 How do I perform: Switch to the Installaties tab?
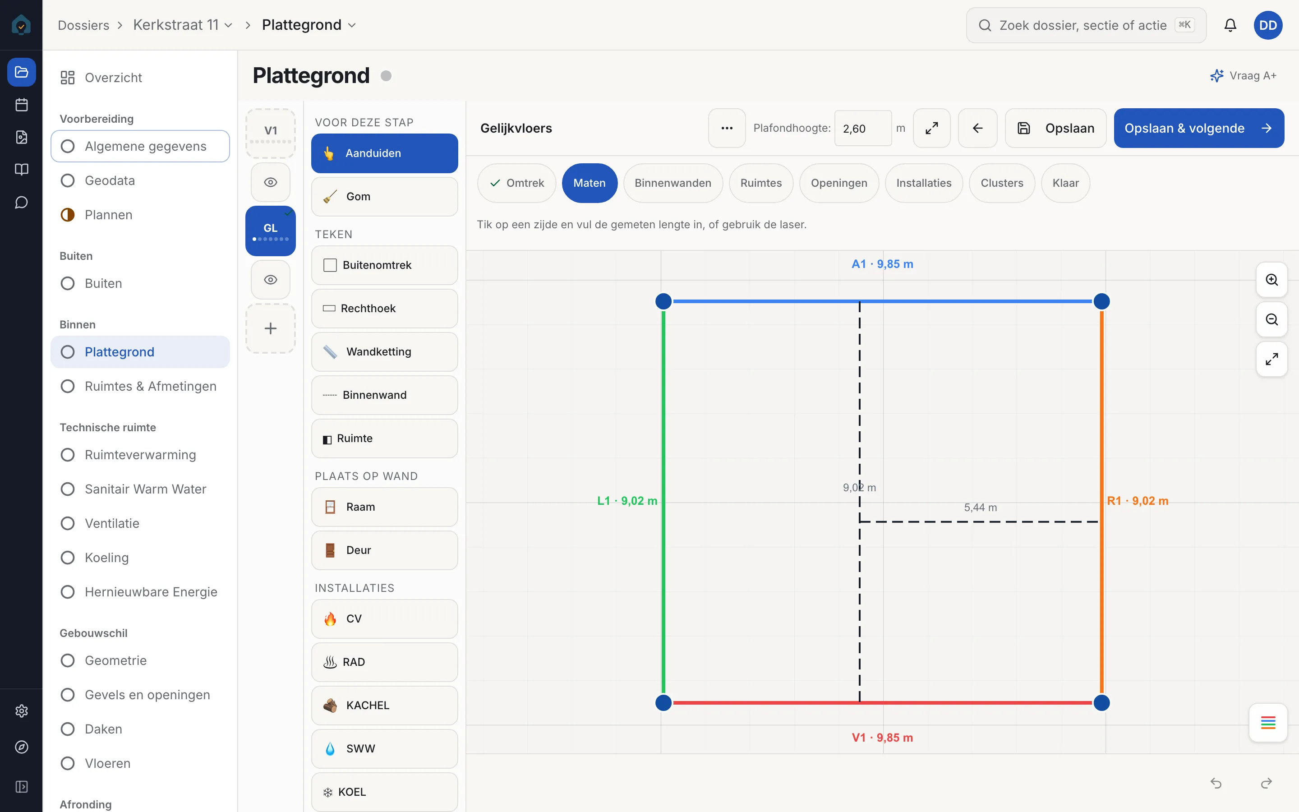point(923,183)
